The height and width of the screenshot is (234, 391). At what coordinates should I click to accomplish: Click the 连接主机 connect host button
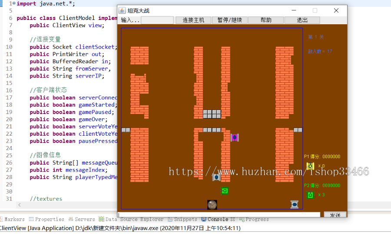pos(193,20)
